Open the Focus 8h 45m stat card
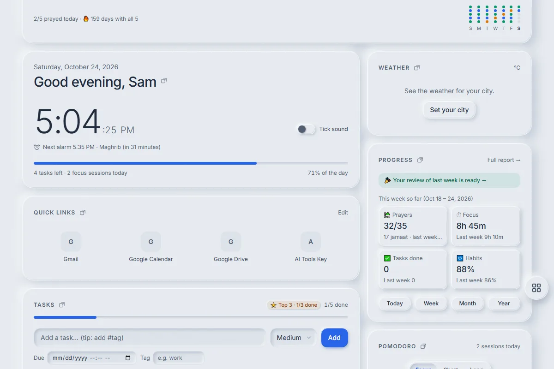 (486, 226)
